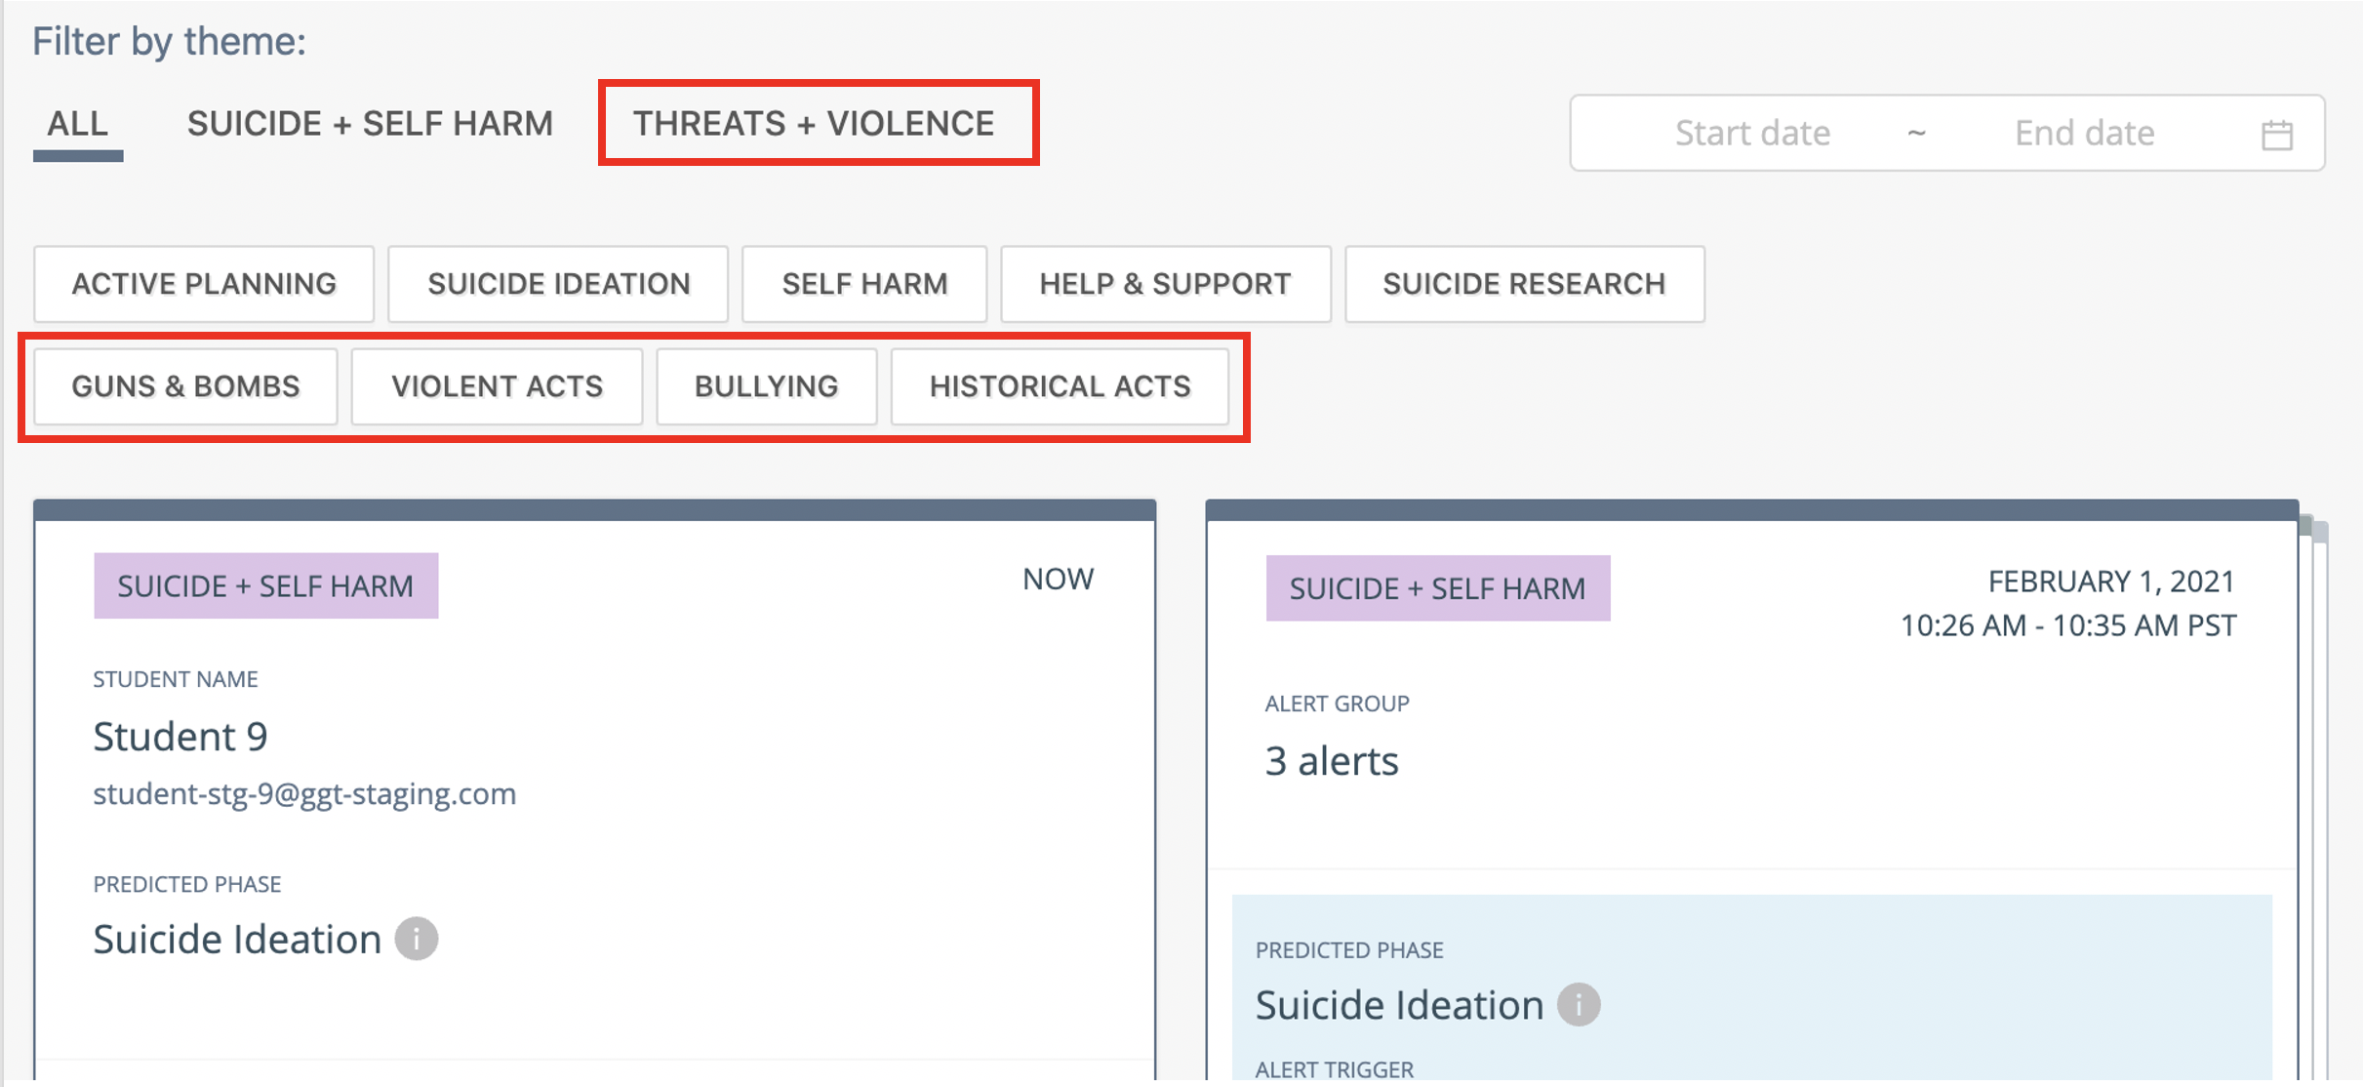Screen dimensions: 2363x1087
Task: Click the Student 9 name
Action: (x=180, y=737)
